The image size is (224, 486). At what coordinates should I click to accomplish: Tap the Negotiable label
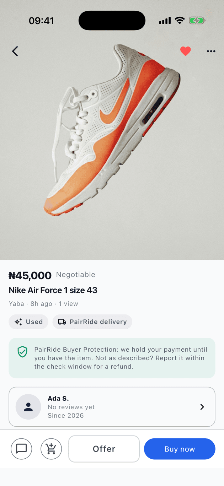(x=76, y=275)
